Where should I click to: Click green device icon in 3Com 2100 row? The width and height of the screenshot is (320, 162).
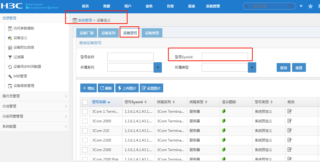[224, 140]
